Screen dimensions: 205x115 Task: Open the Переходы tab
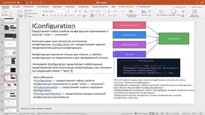coord(57,7)
